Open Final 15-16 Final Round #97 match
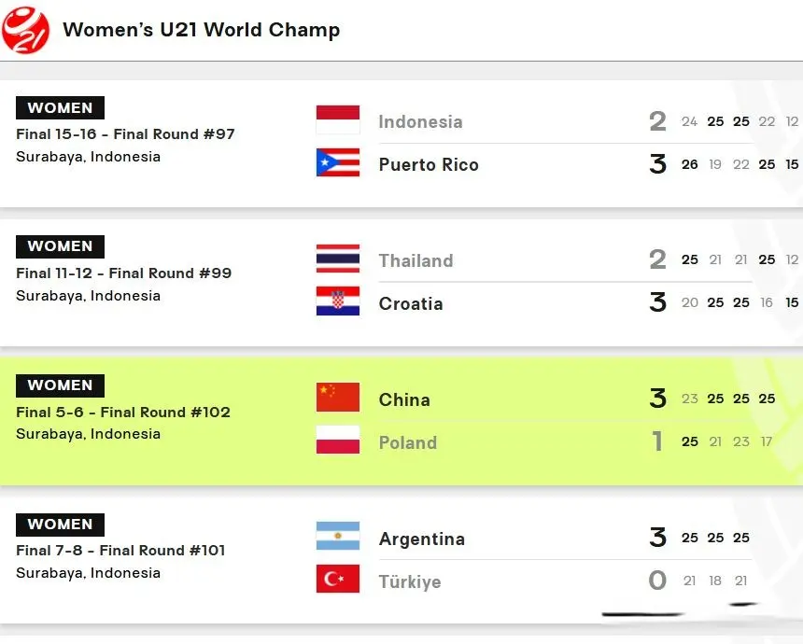Image resolution: width=803 pixels, height=644 pixels. pyautogui.click(x=125, y=134)
